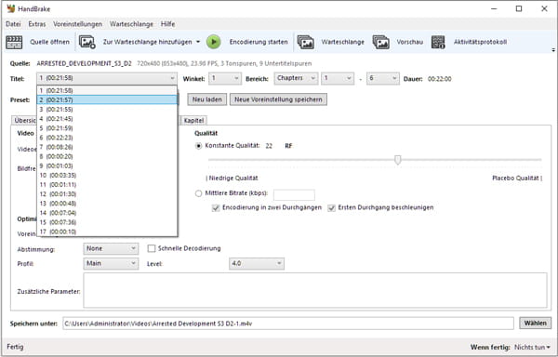Open the Abstimmung dropdown set to None
The height and width of the screenshot is (357, 558).
[111, 248]
